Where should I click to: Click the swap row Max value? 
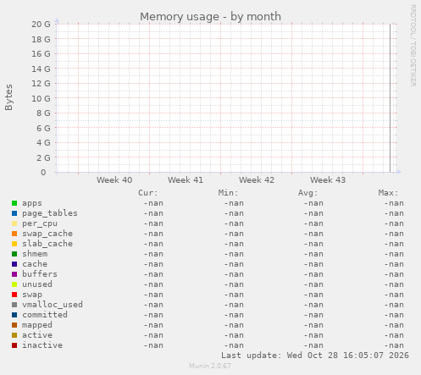394,295
